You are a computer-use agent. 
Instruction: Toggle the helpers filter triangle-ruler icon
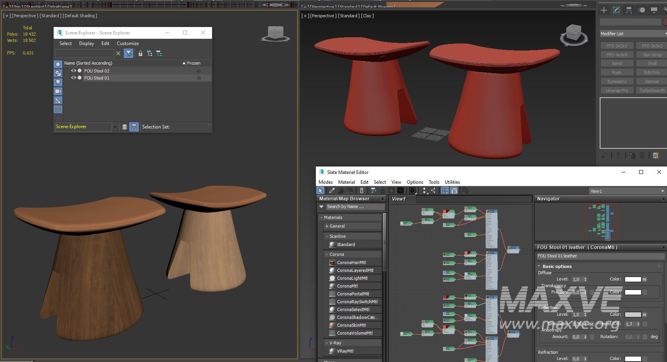pos(58,100)
